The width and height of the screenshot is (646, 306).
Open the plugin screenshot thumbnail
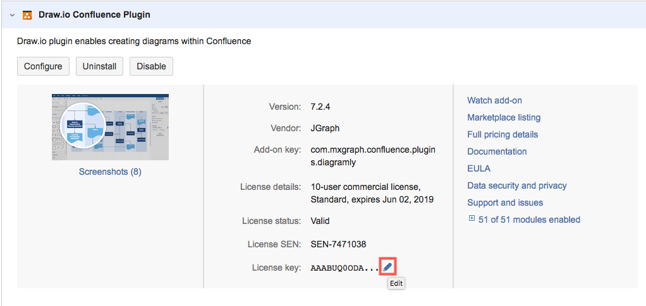tap(110, 127)
